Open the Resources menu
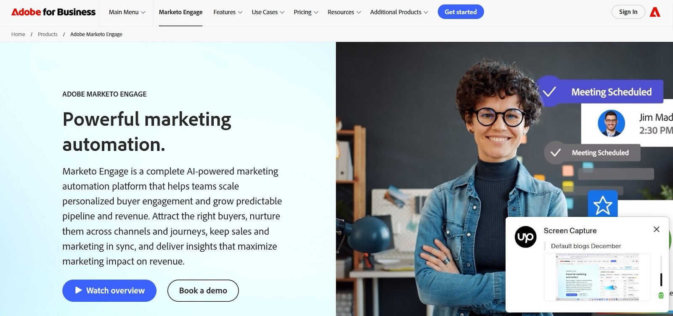 (x=344, y=12)
